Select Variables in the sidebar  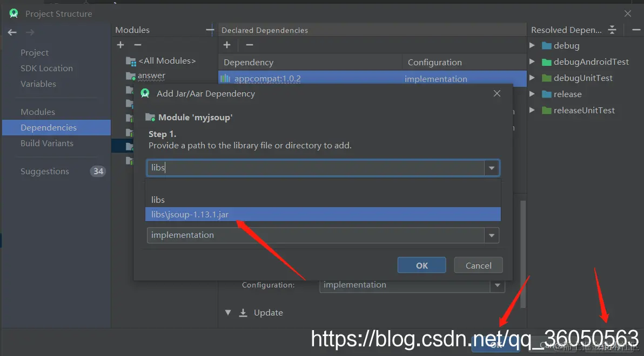click(x=38, y=84)
